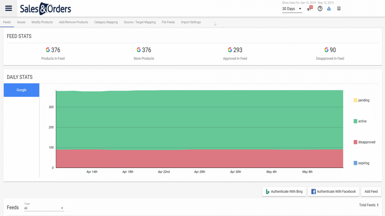Click the Sales & Orders logo
Image resolution: width=385 pixels, height=216 pixels.
(x=45, y=9)
